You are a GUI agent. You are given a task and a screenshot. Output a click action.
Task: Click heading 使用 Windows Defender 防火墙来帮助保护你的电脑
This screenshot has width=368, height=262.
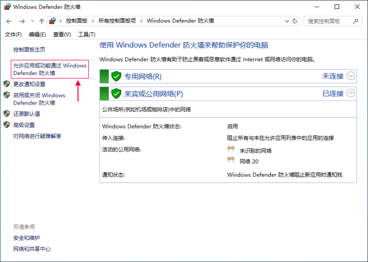184,45
